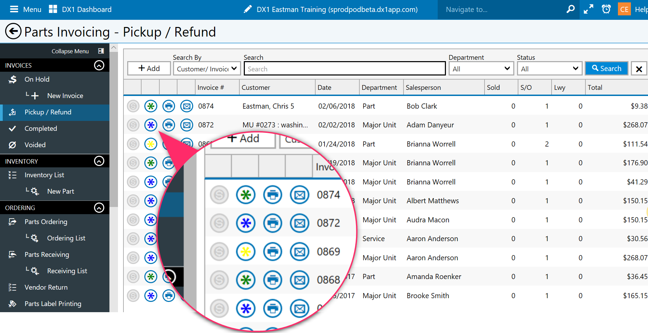
Task: Click the $165.15 total cell
Action: point(635,296)
